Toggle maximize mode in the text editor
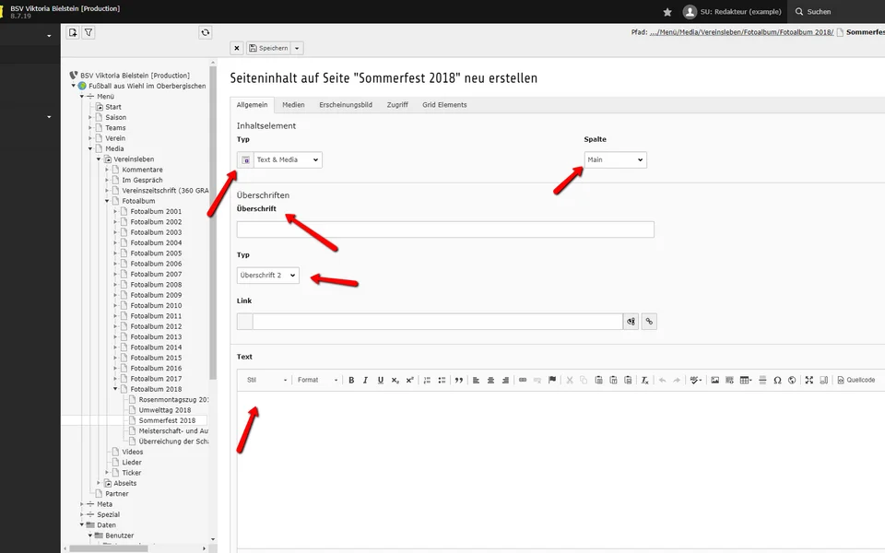 pos(808,380)
